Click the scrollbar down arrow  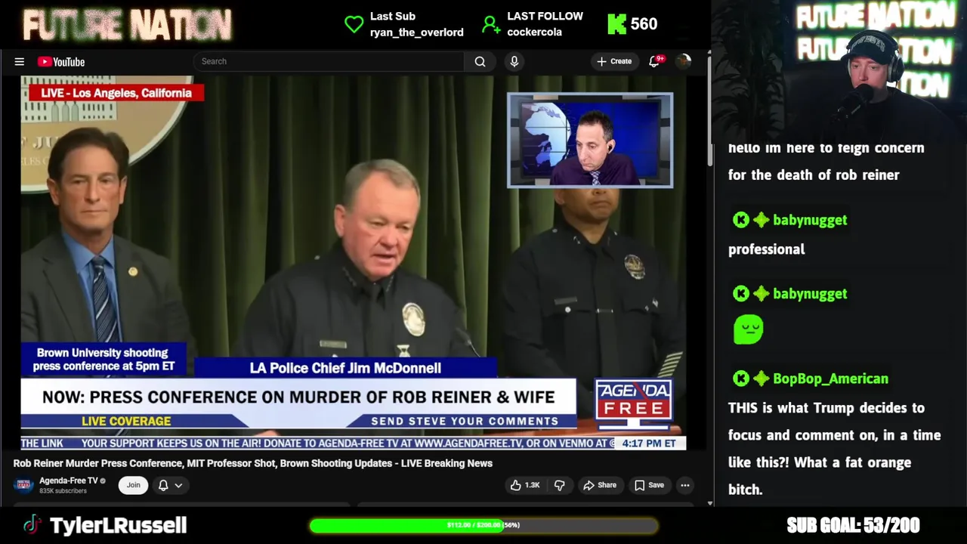click(709, 502)
